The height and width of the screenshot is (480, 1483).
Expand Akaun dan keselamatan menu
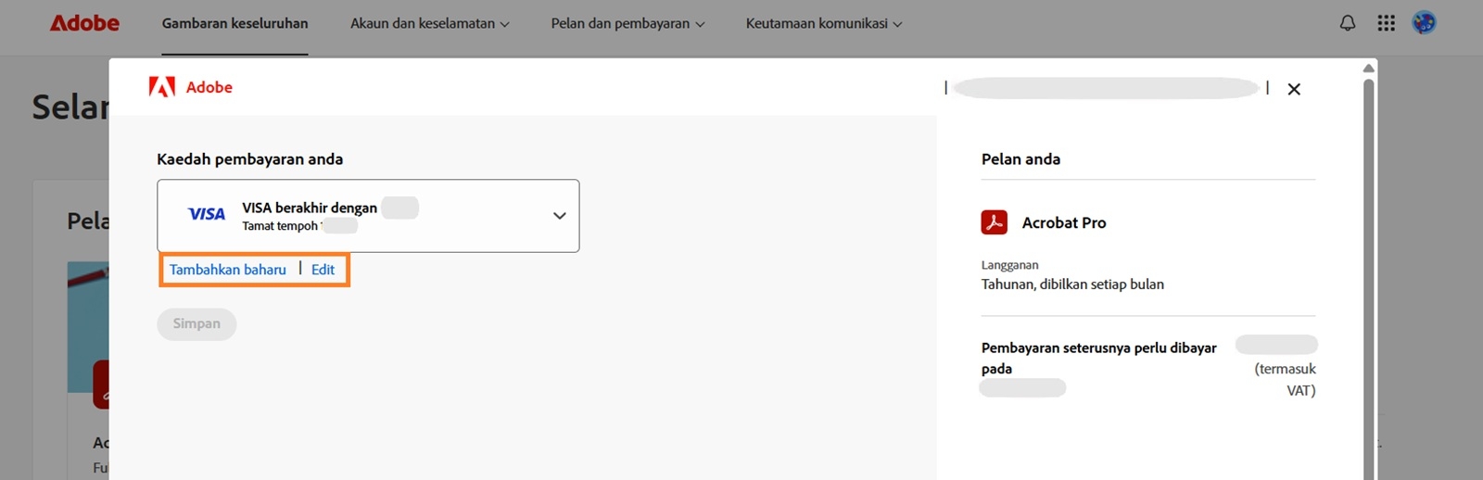(430, 23)
